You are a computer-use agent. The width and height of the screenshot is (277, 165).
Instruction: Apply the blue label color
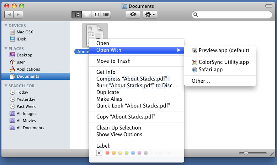pos(133,153)
